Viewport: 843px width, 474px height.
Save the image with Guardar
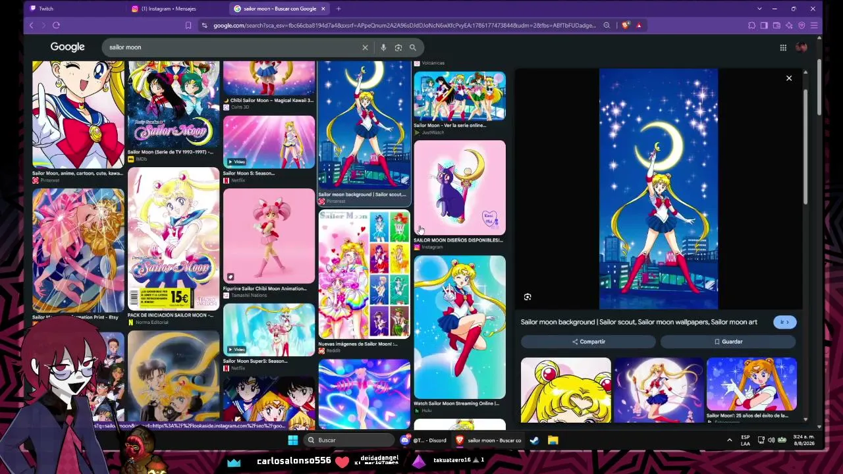click(728, 342)
